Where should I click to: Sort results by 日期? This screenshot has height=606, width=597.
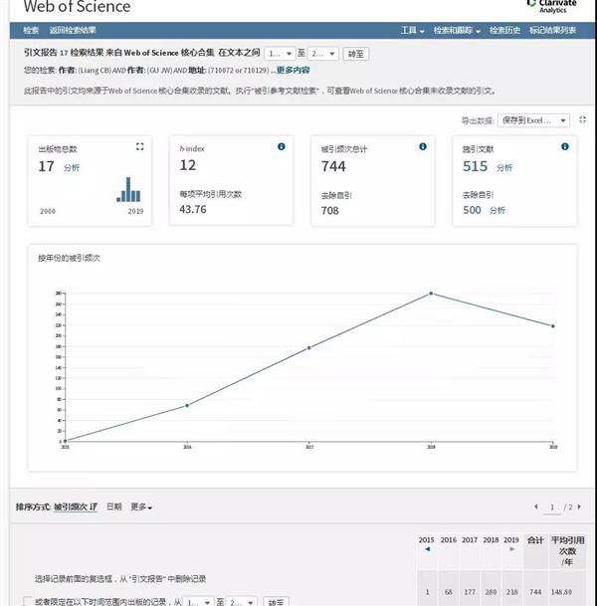[114, 507]
